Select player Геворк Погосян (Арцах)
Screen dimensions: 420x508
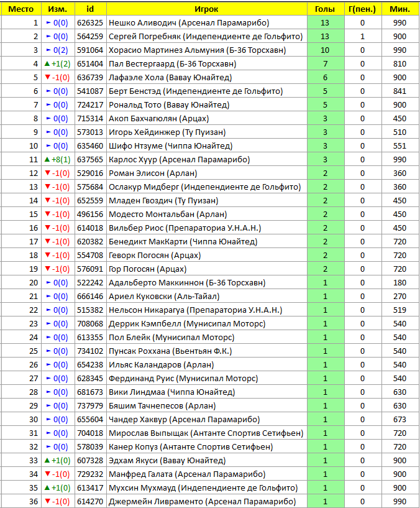pos(155,256)
